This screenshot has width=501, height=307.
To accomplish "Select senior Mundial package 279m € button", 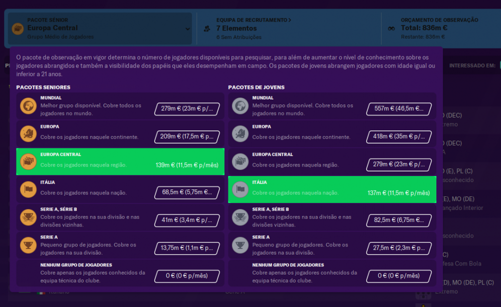I will coord(187,108).
